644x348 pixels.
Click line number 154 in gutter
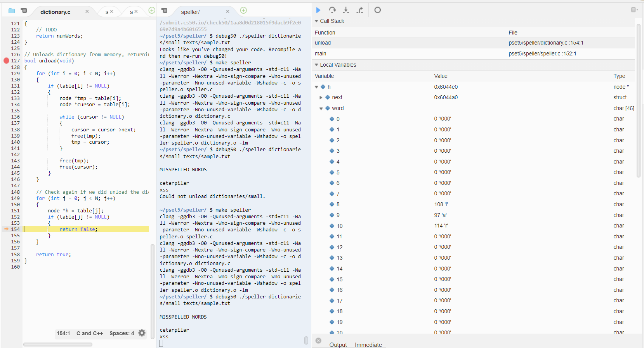pos(15,229)
